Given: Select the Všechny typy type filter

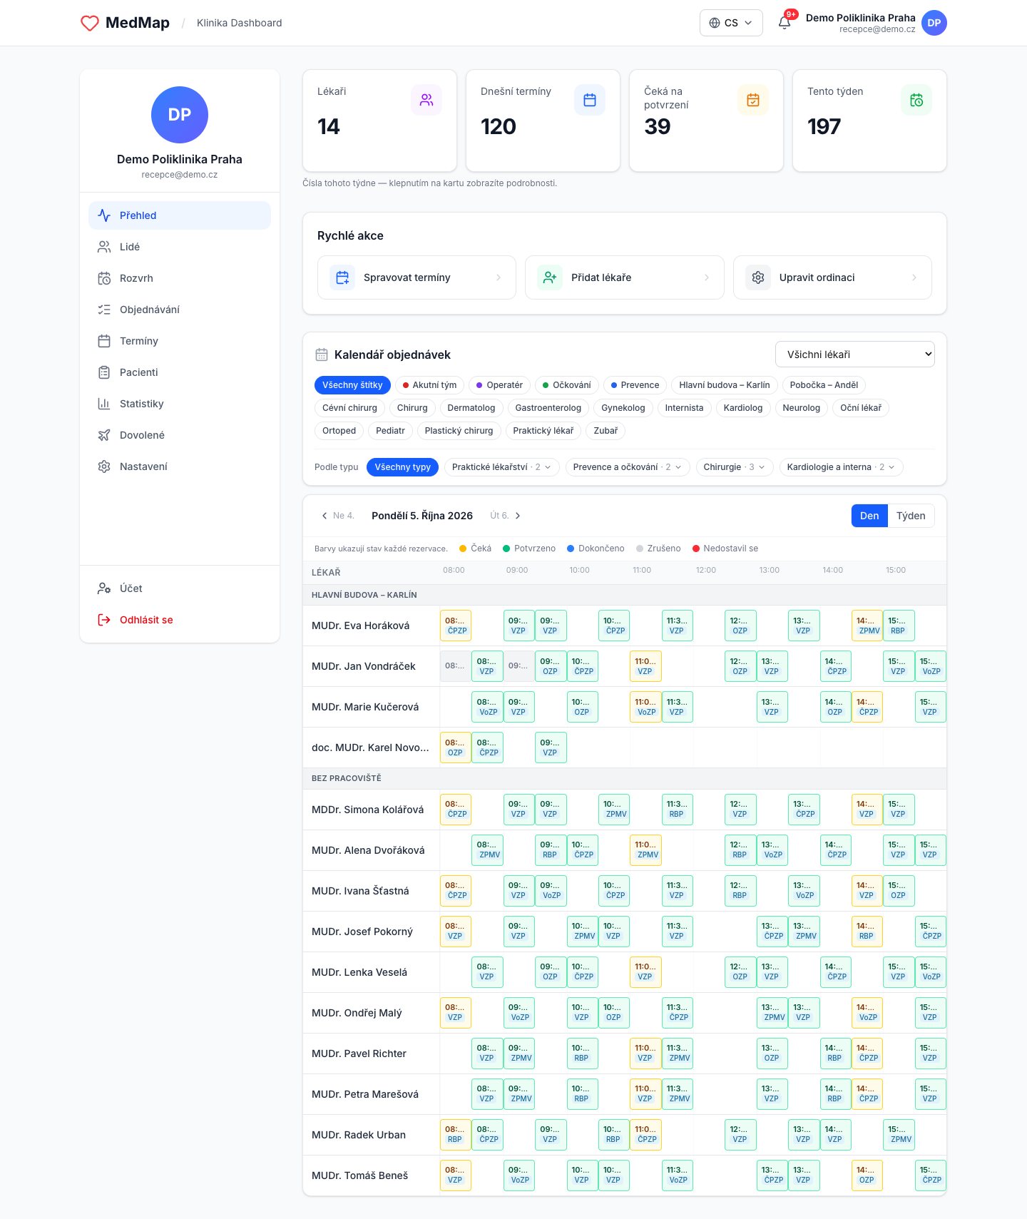Looking at the screenshot, I should (403, 467).
